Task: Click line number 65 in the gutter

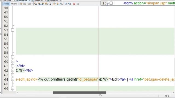Action: point(6,84)
